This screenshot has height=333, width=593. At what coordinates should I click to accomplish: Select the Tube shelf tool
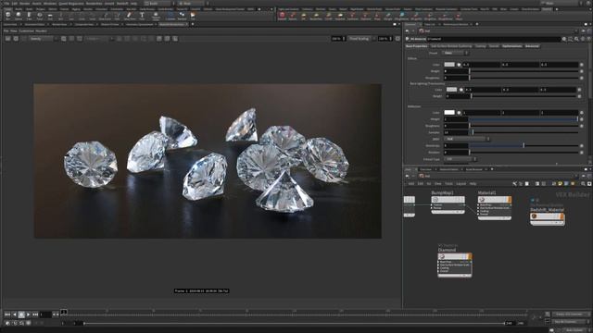click(x=29, y=16)
